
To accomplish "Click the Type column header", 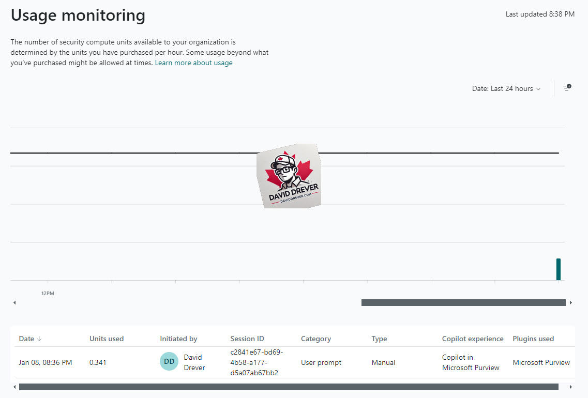I will 379,339.
